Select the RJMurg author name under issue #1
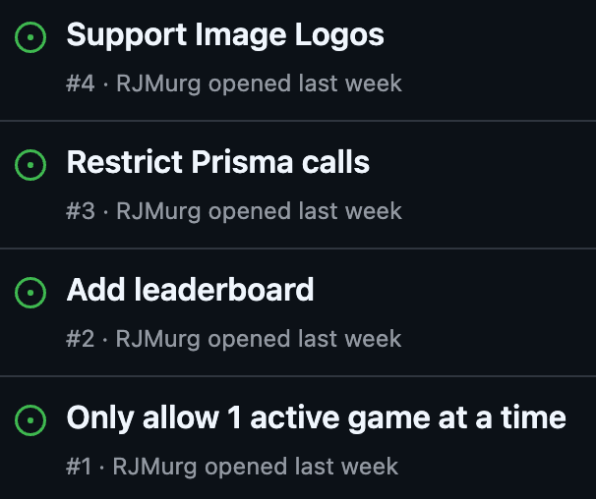The height and width of the screenshot is (499, 596). (156, 466)
